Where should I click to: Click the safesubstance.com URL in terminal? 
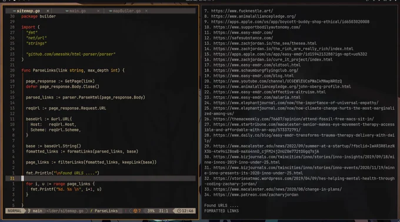pyautogui.click(x=243, y=38)
